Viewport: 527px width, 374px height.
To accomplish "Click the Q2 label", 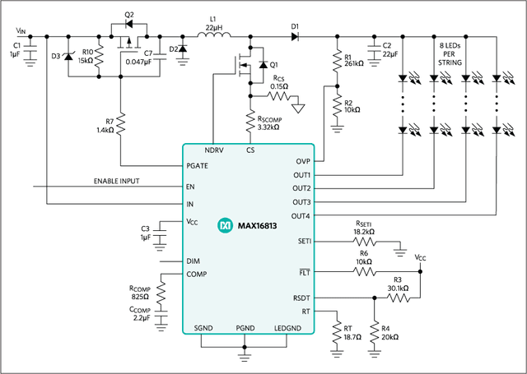I will (129, 15).
